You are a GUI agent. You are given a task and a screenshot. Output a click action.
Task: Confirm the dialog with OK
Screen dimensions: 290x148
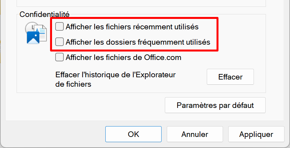(133, 134)
